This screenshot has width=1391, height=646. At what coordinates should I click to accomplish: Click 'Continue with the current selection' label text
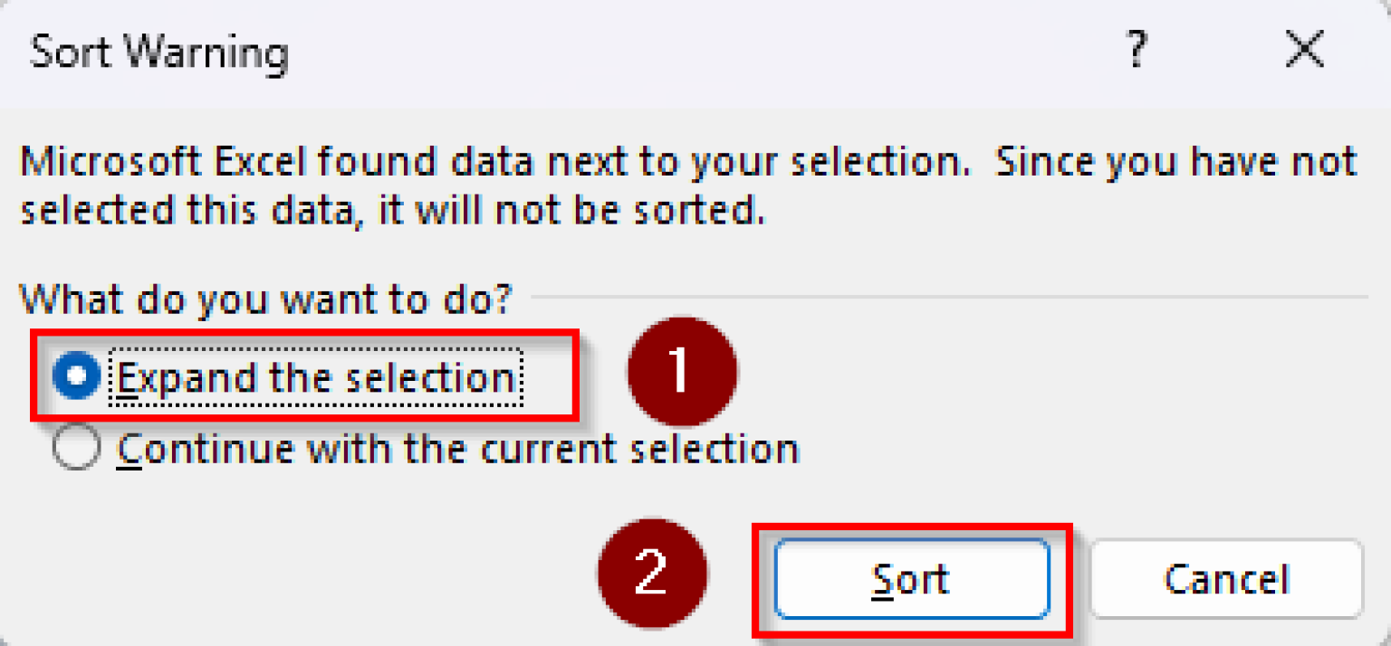[458, 449]
